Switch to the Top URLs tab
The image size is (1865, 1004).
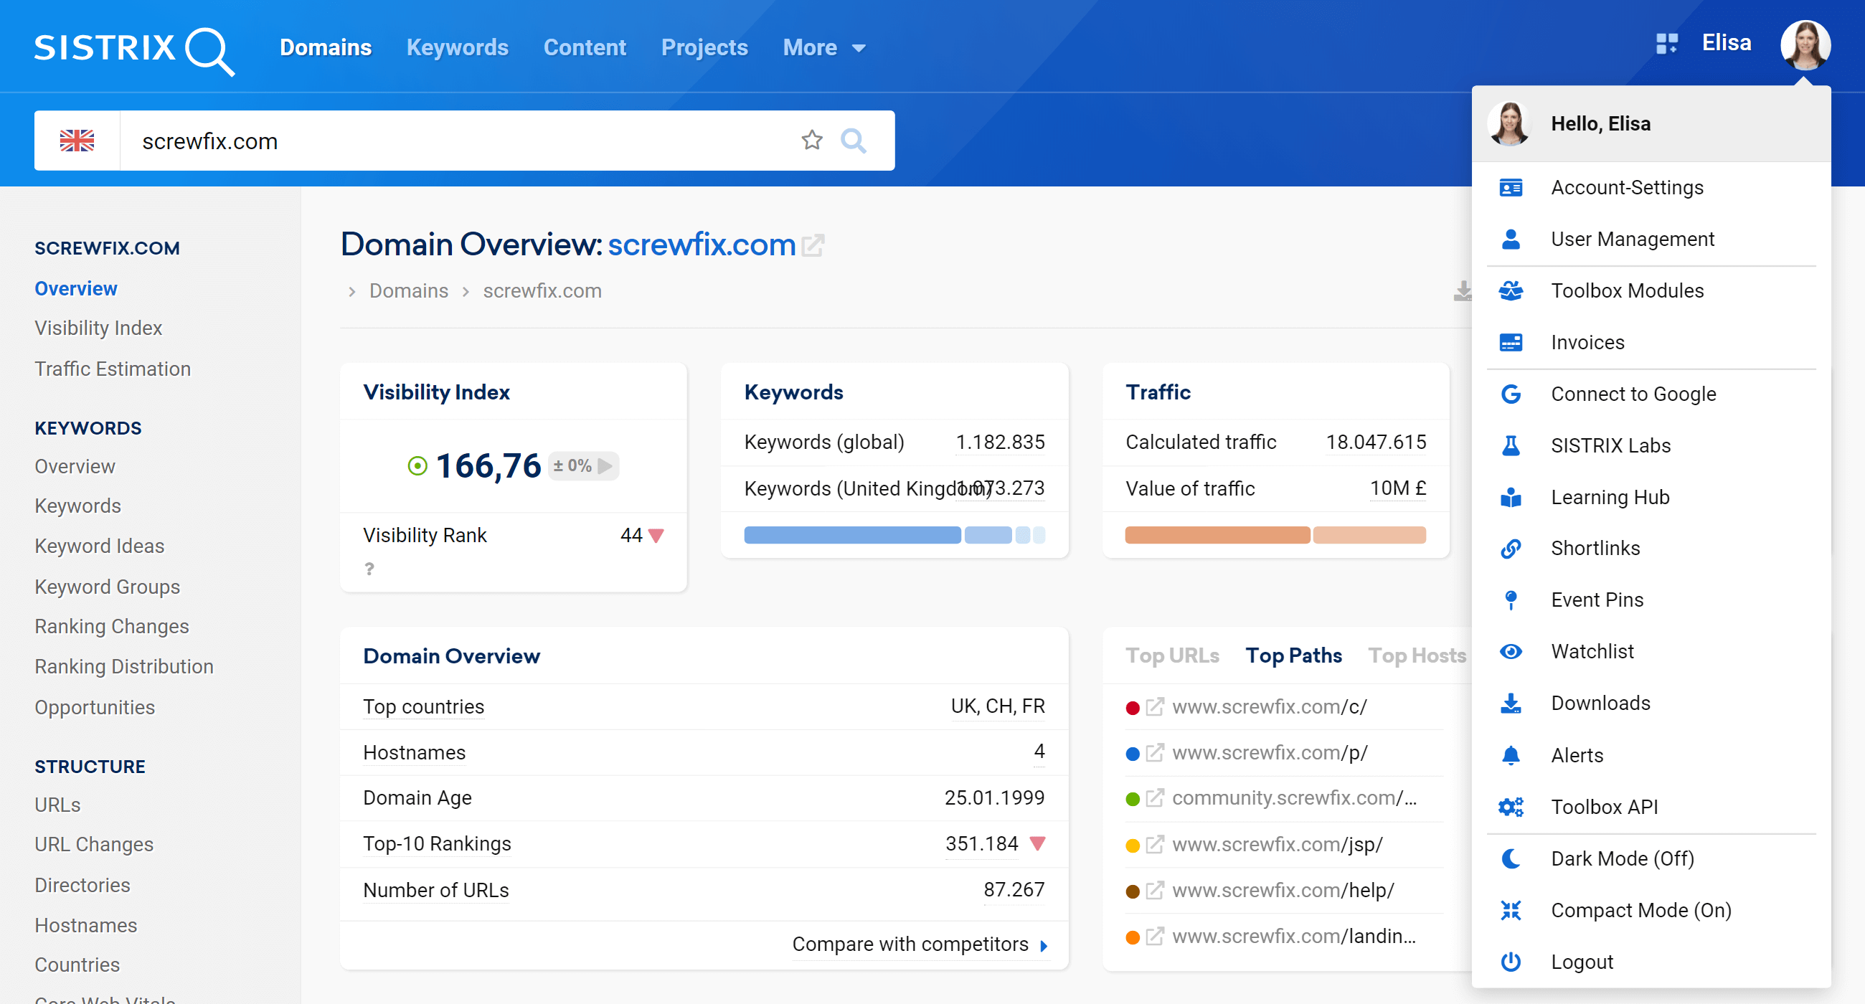click(x=1171, y=655)
